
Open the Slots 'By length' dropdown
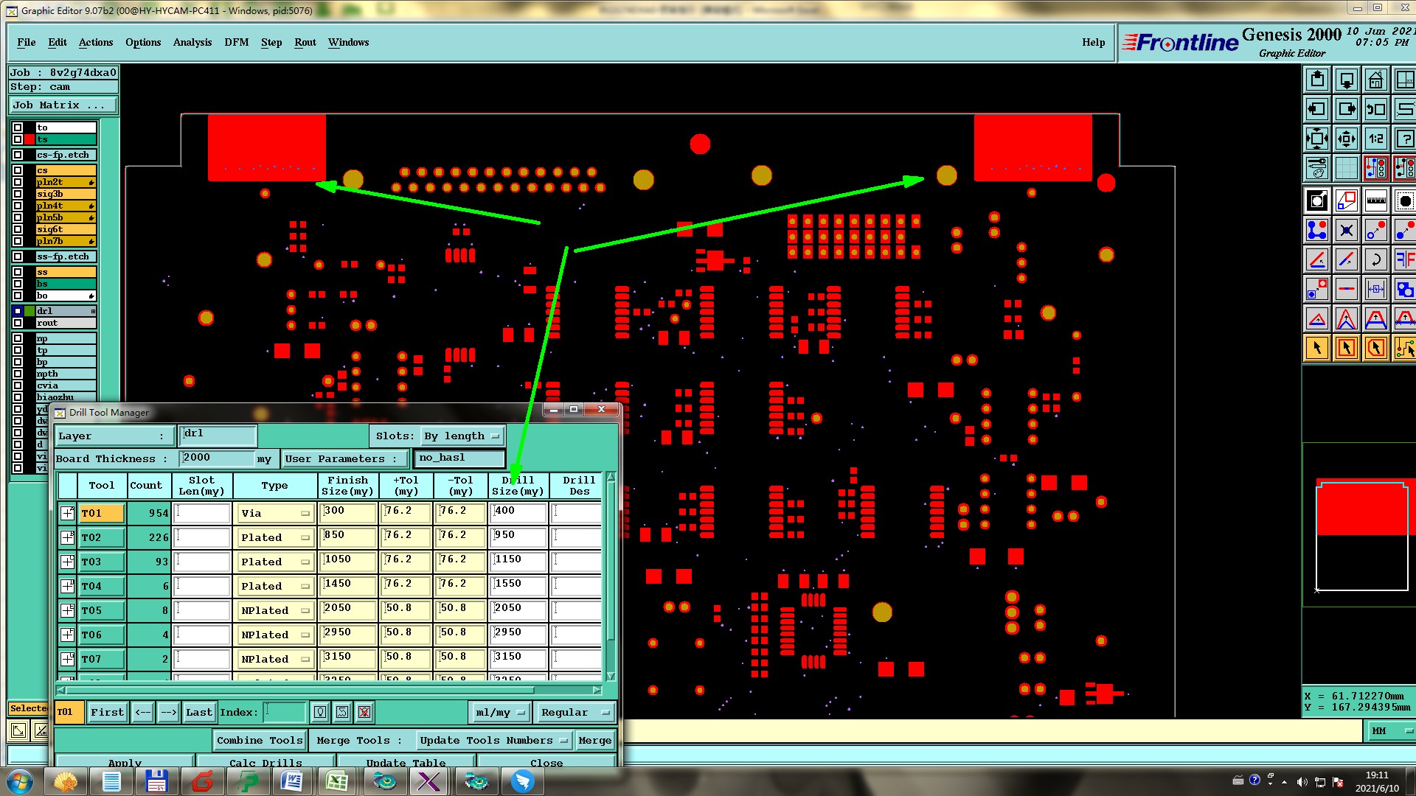point(462,436)
